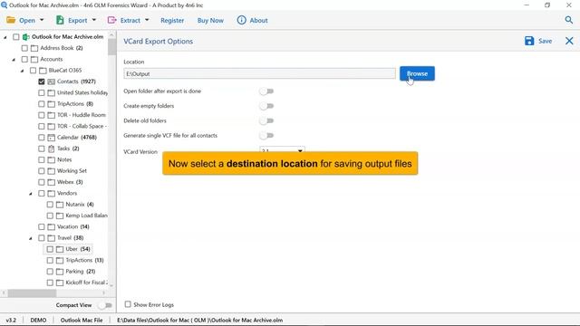Click the Save disk icon

click(x=529, y=41)
